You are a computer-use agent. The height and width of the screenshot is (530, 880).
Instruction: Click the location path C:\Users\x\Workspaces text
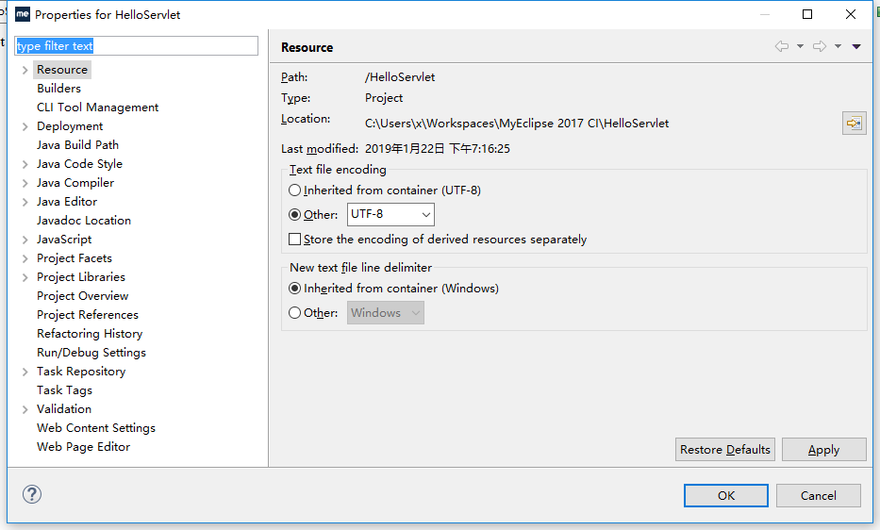click(516, 124)
